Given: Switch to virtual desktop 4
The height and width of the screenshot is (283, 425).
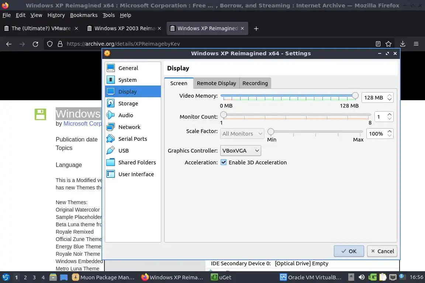Looking at the screenshot, I should coord(43,277).
